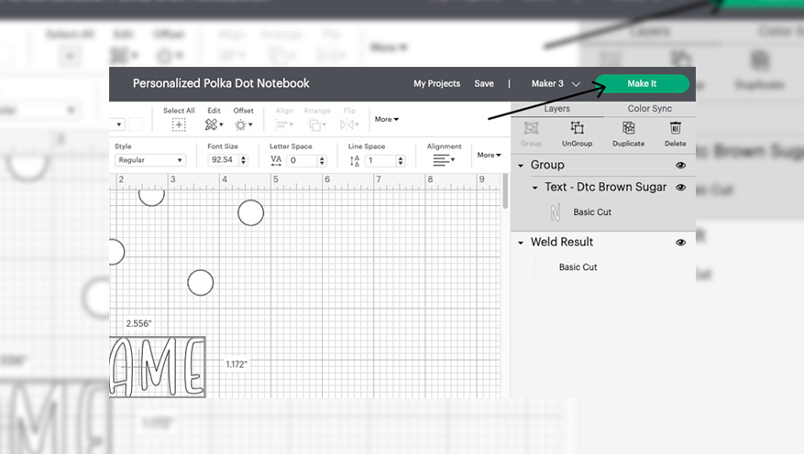Image resolution: width=804 pixels, height=454 pixels.
Task: Click the Offset tool icon
Action: point(242,124)
